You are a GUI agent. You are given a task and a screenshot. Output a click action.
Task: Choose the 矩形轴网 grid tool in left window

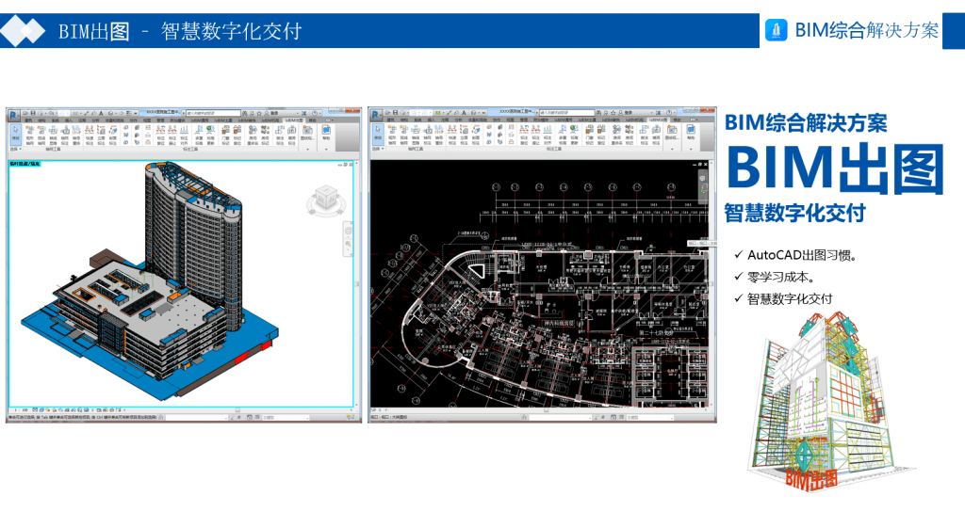(29, 135)
